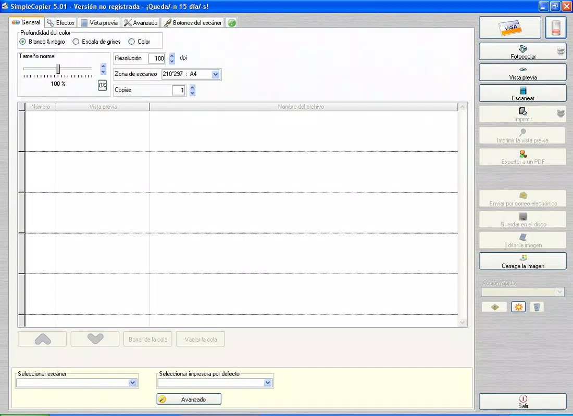Increase the resolution with up arrow
The image size is (573, 416).
tap(172, 56)
